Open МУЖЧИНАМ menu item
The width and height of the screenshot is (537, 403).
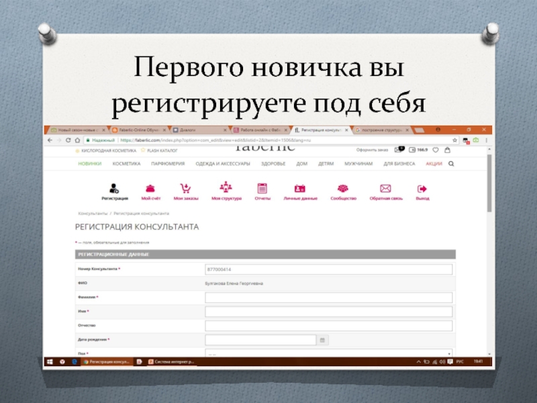(358, 164)
